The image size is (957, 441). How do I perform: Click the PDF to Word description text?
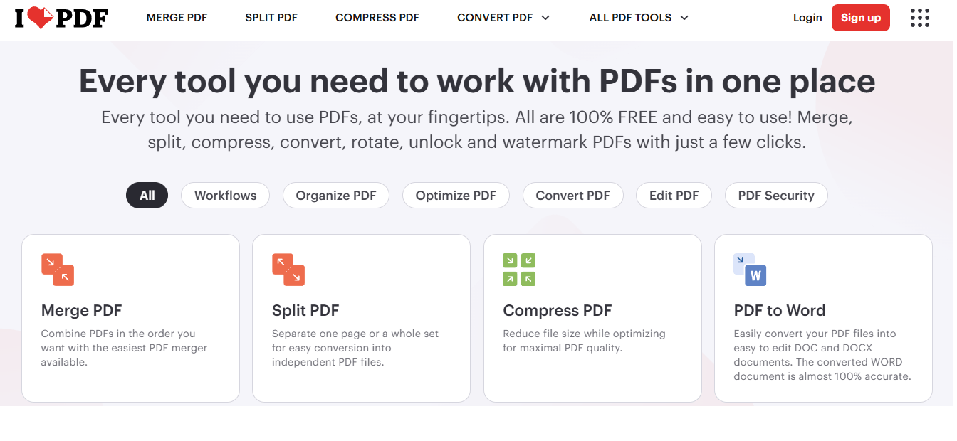[822, 355]
